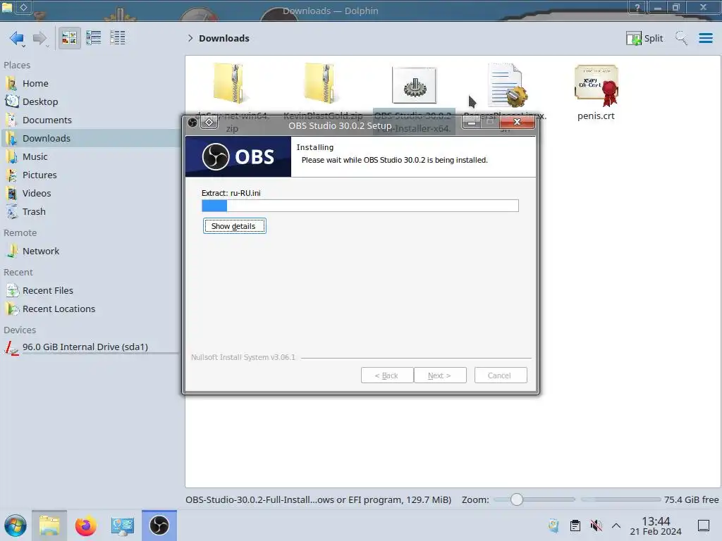Image resolution: width=722 pixels, height=541 pixels.
Task: Open the tray notes icon left of clipboard
Action: [x=554, y=526]
